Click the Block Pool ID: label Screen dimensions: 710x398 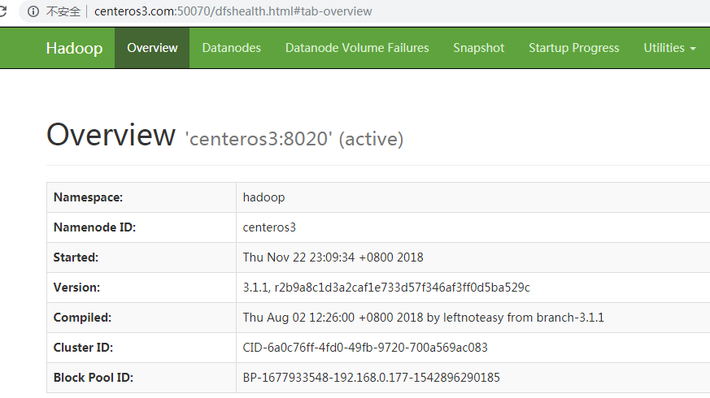[x=94, y=378]
